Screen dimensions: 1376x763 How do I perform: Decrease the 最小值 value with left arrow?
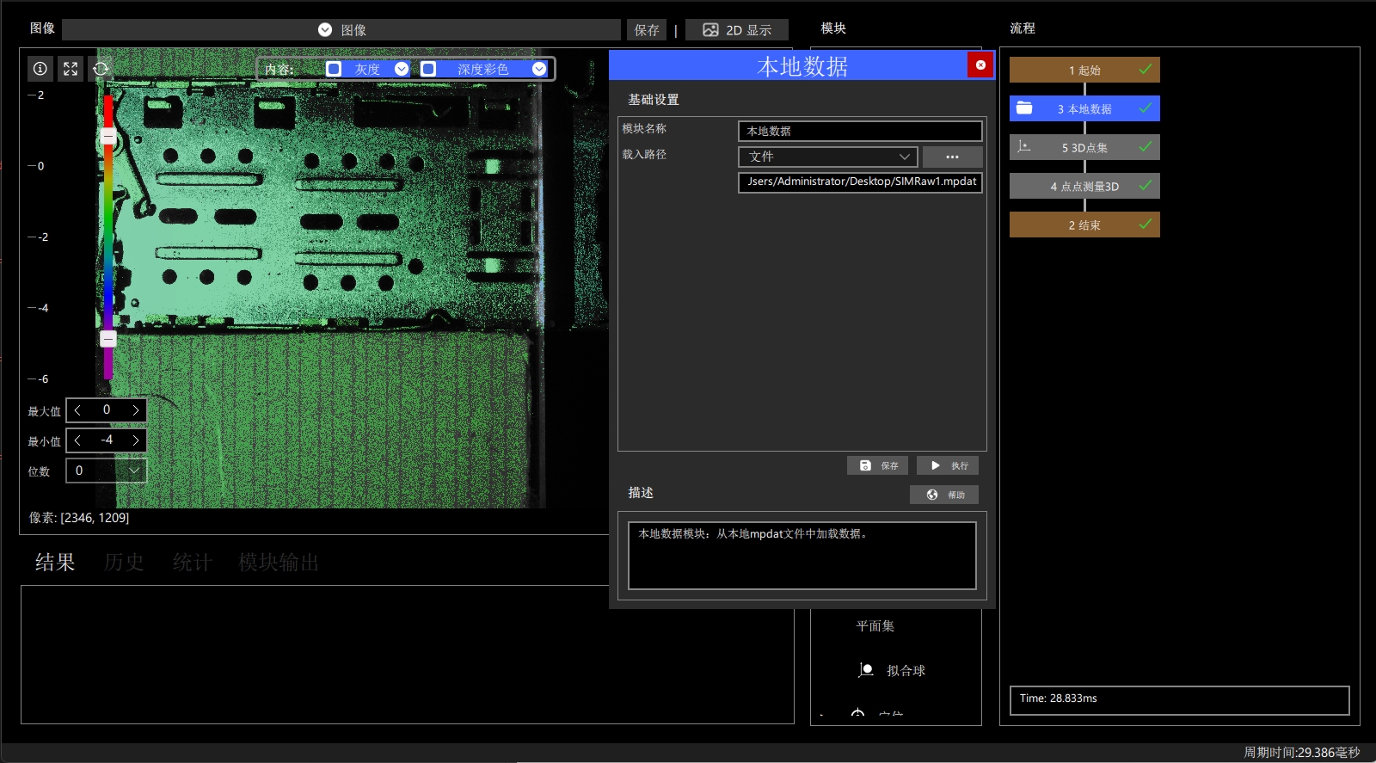[77, 440]
